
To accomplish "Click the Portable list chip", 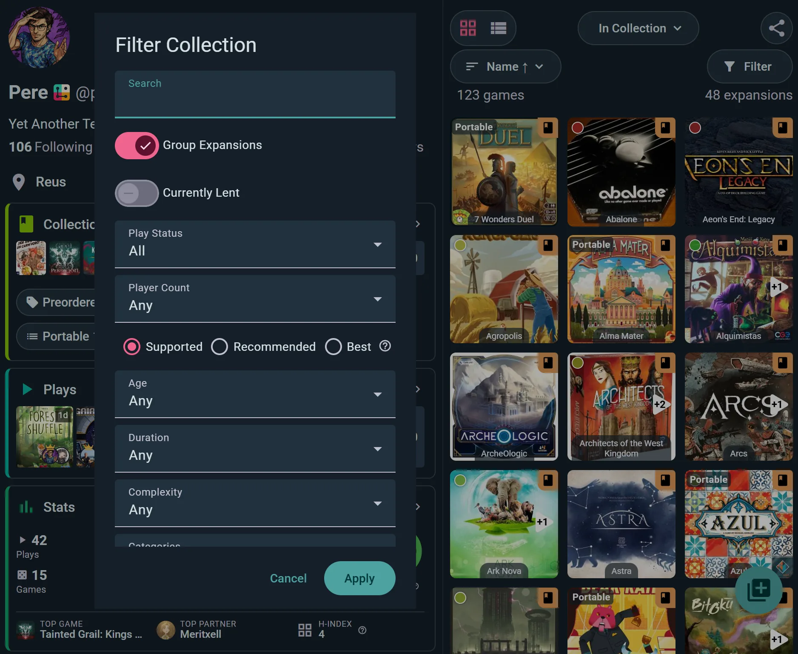I will (56, 336).
